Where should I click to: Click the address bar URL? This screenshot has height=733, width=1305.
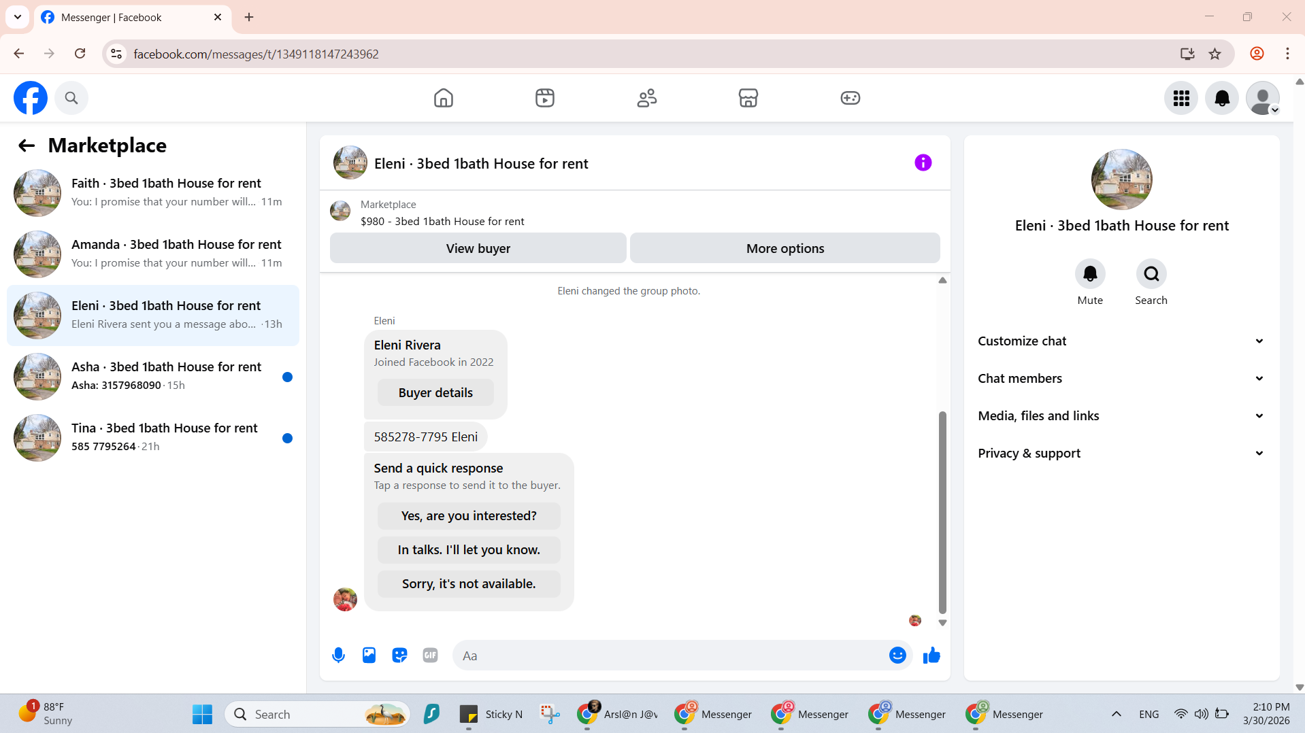pos(256,54)
